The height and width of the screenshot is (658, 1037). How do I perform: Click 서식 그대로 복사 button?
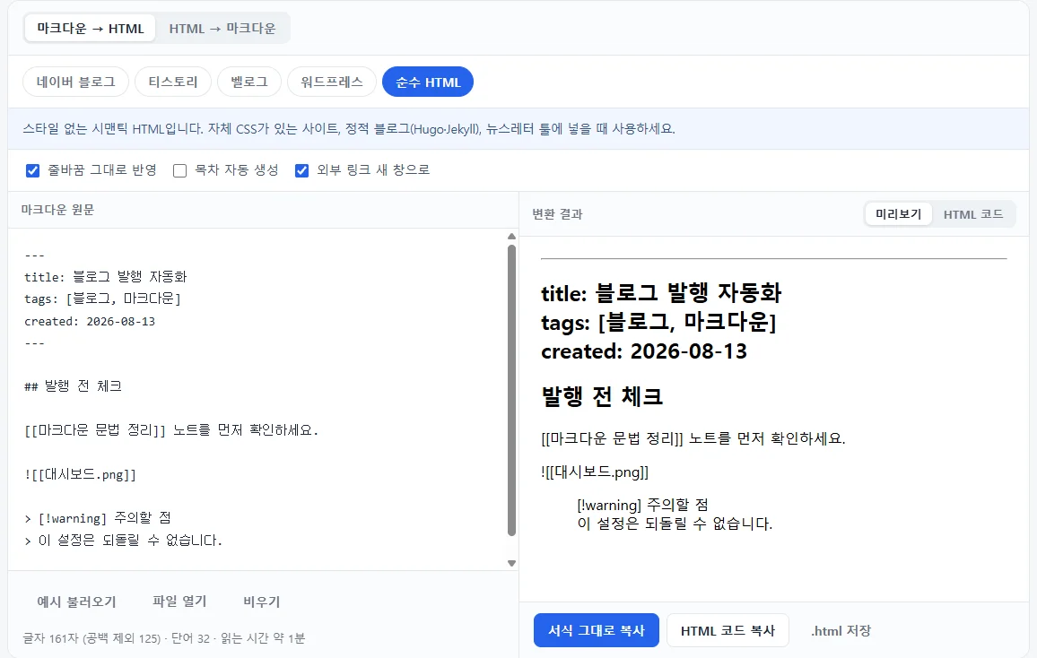597,630
